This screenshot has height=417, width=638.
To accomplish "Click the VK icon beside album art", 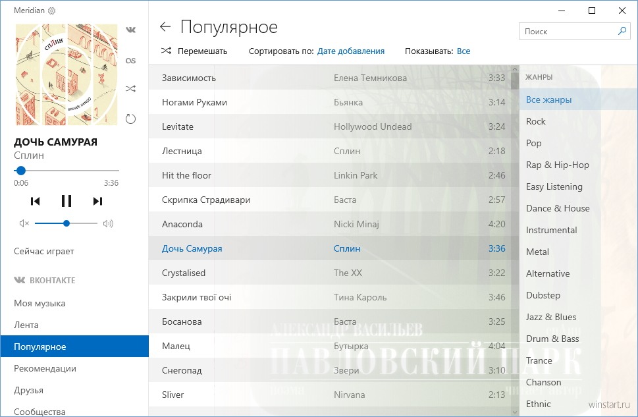I will [x=130, y=30].
